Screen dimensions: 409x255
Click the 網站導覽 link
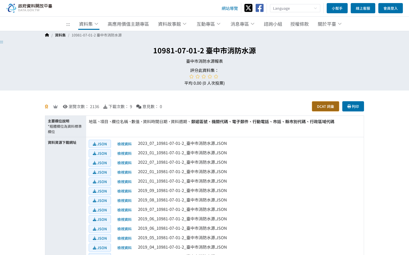point(230,8)
